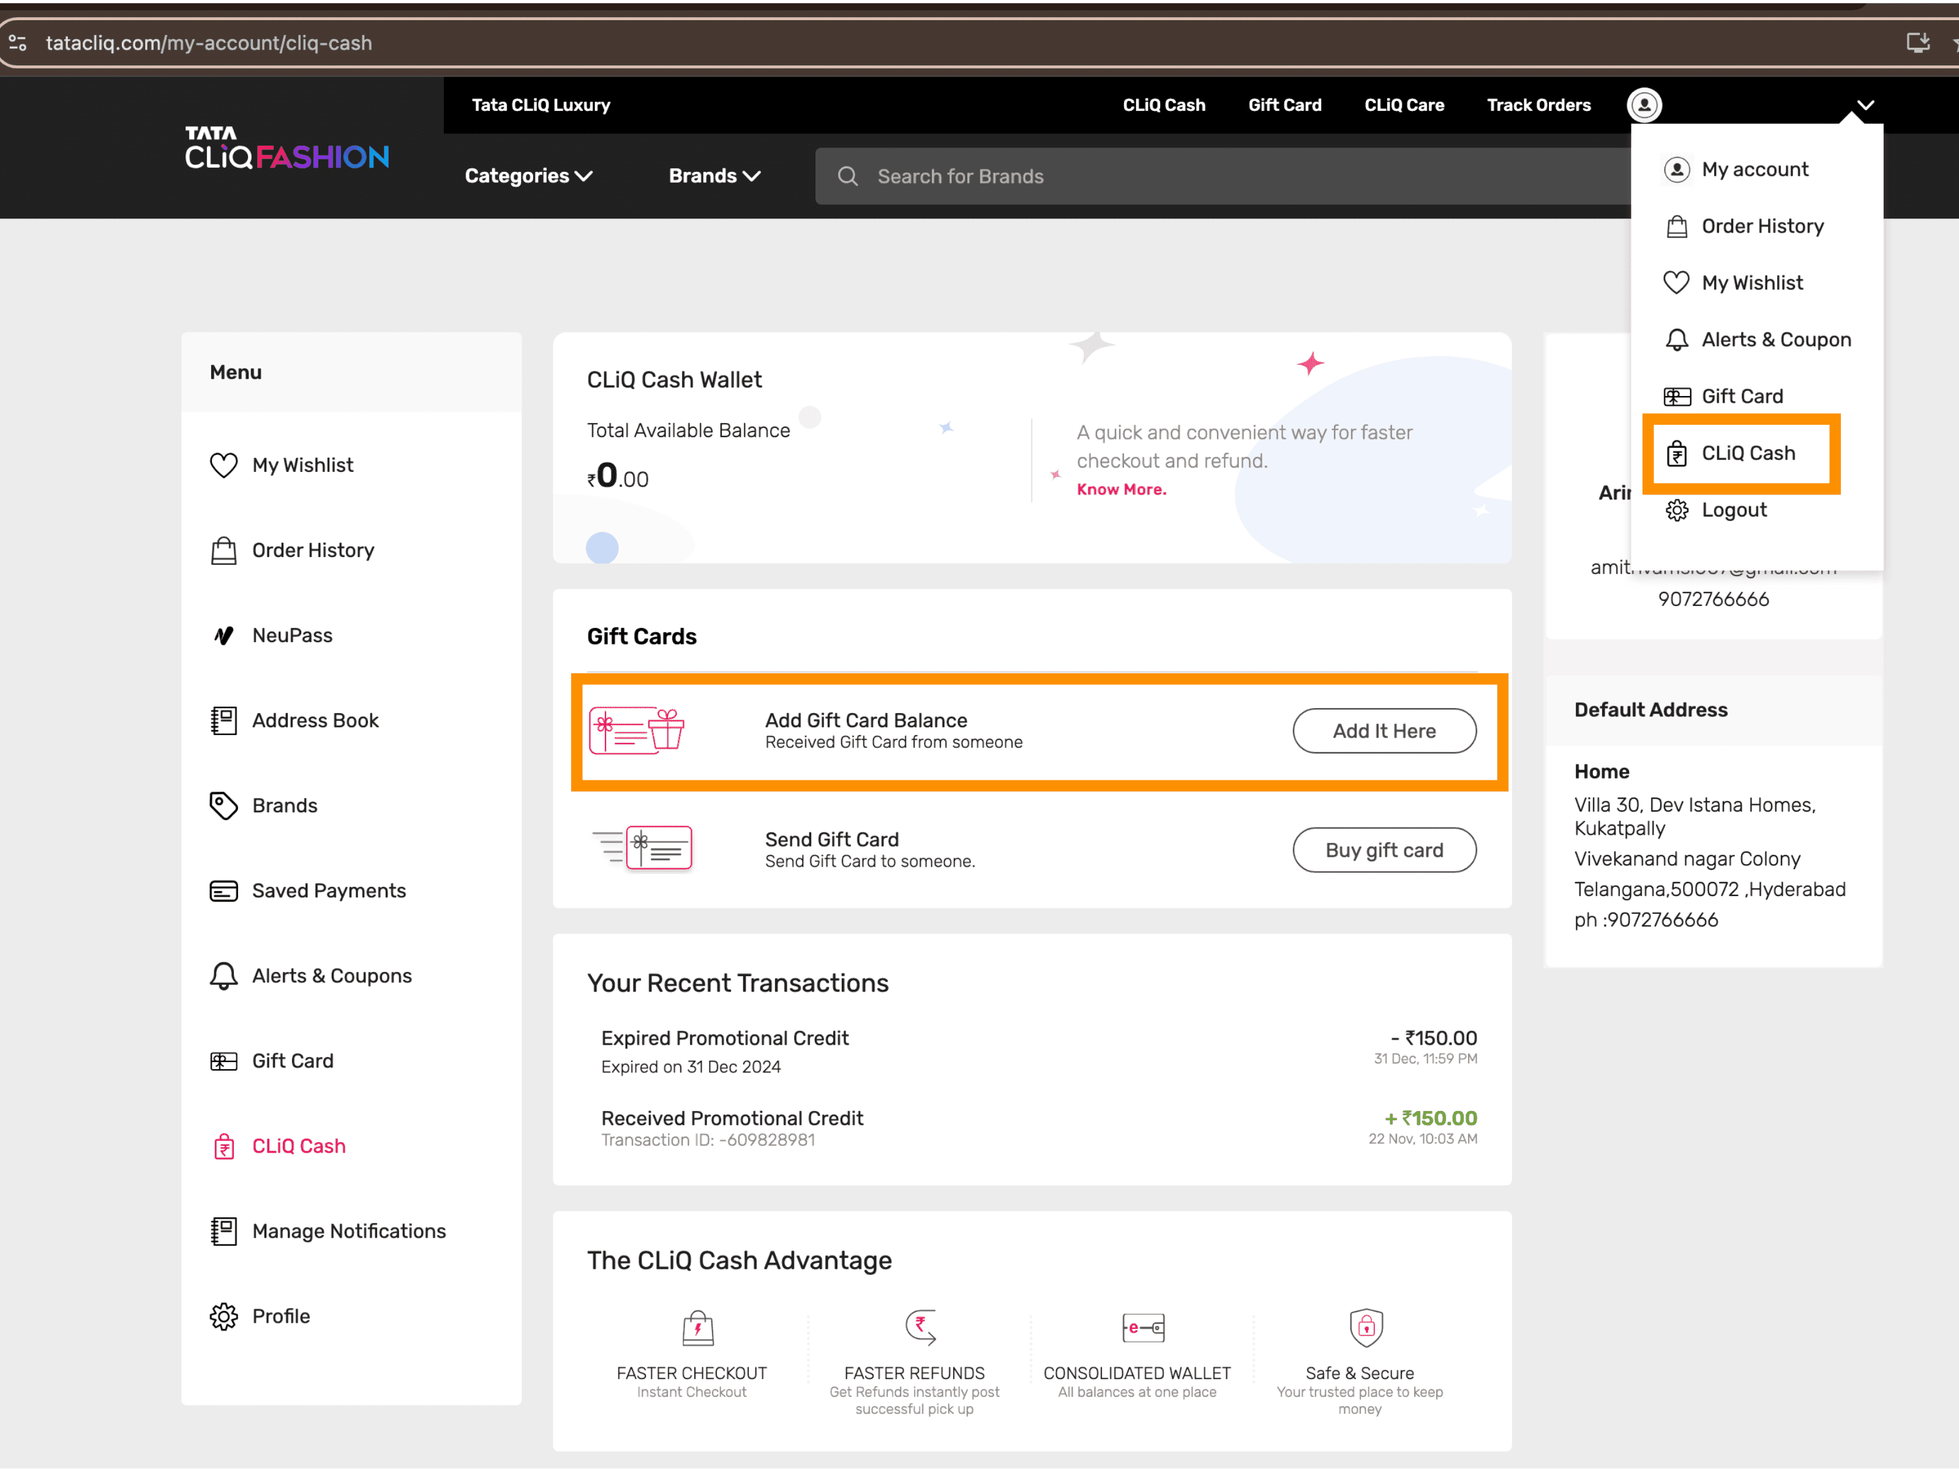Click the Buy gift card button
This screenshot has height=1469, width=1959.
click(1384, 850)
